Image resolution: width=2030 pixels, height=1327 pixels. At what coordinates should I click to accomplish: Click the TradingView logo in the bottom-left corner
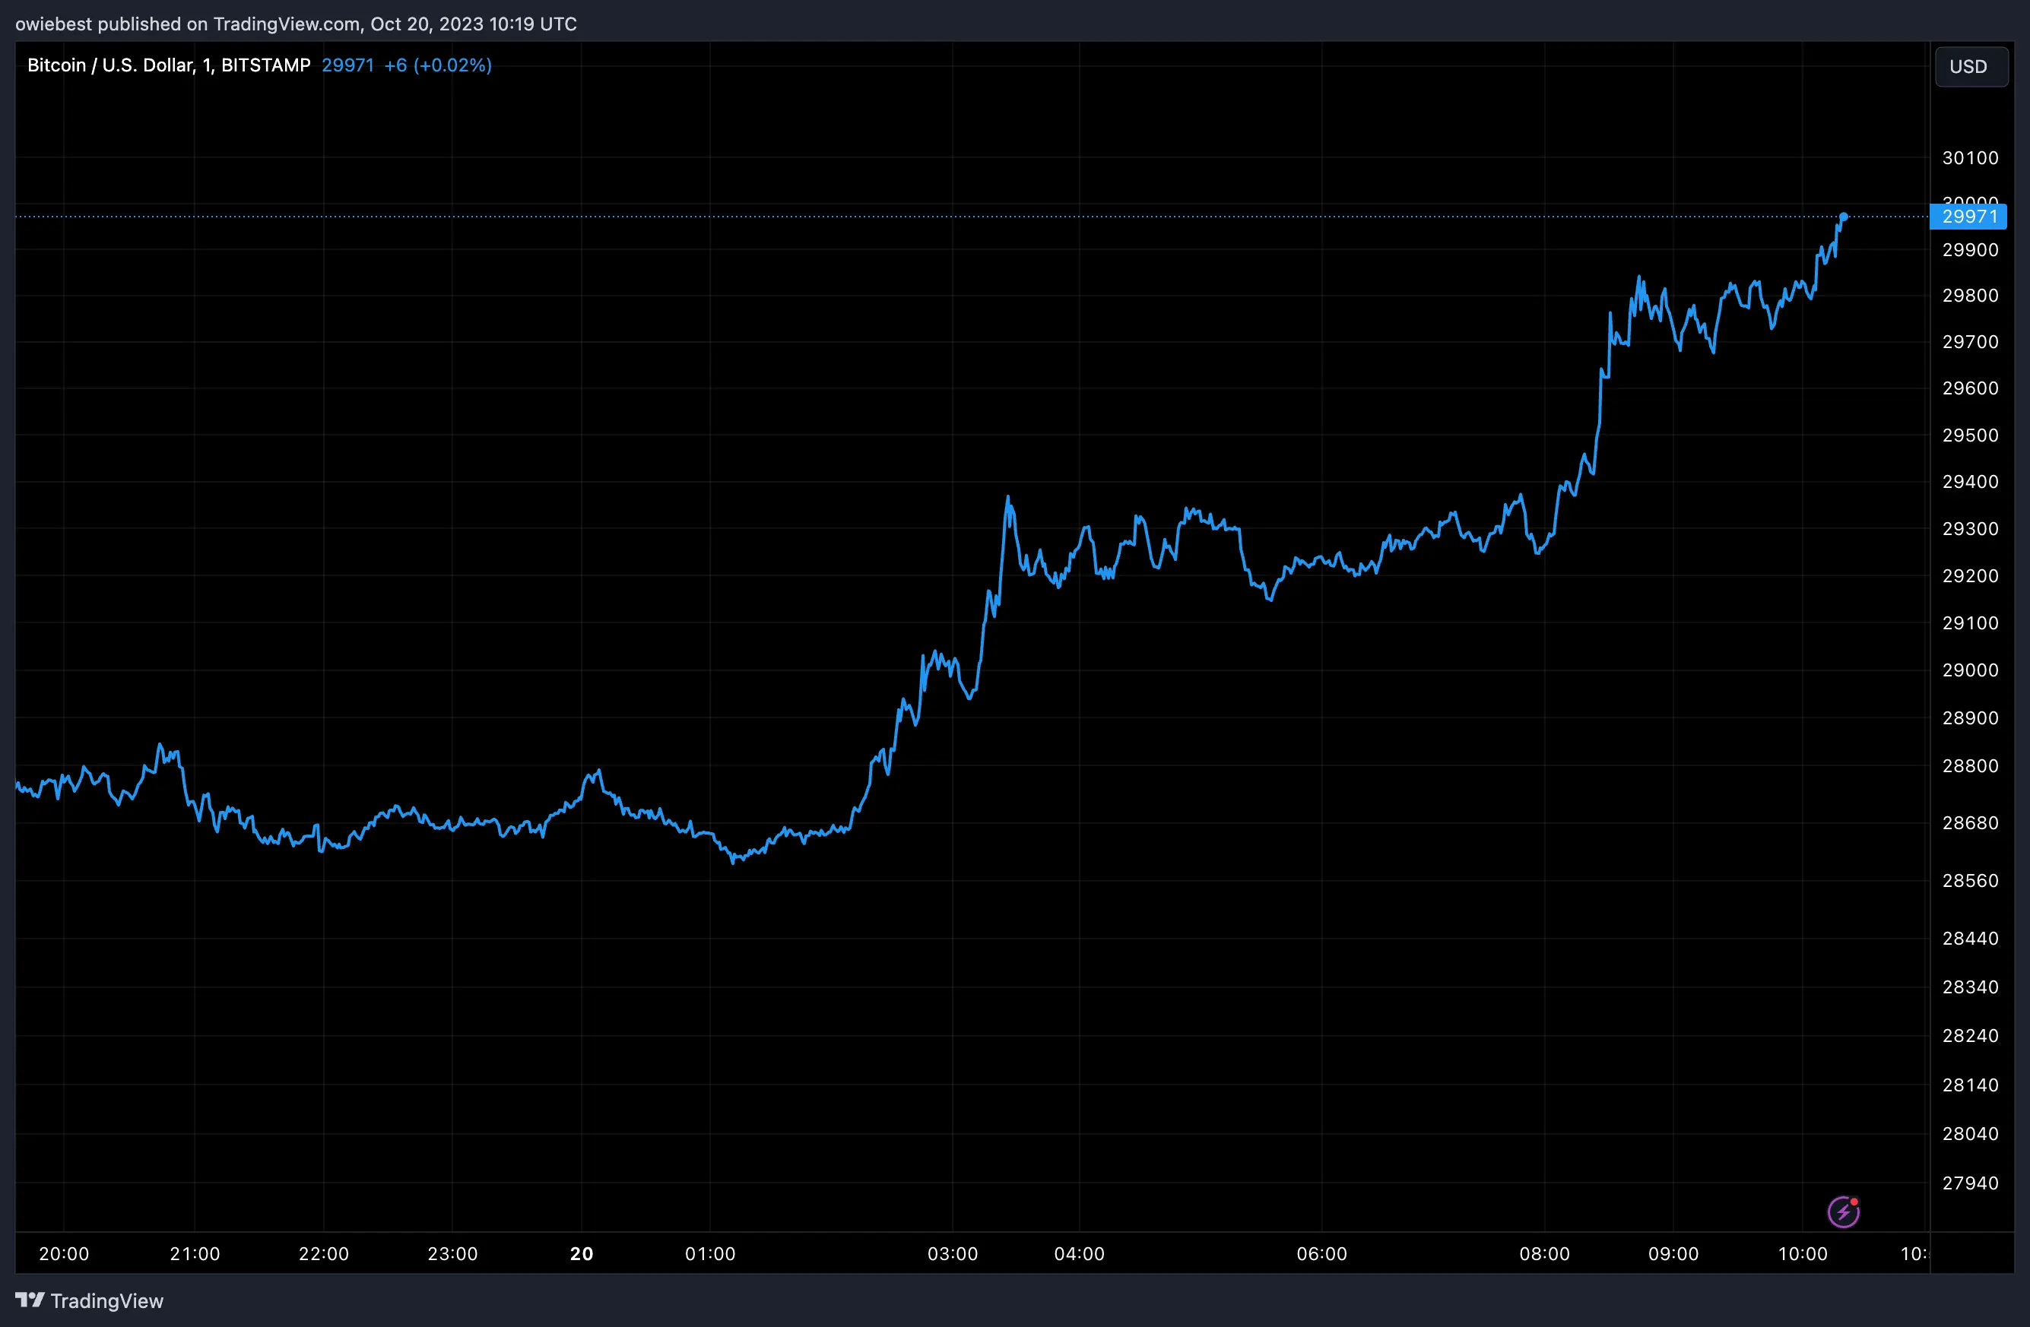(x=90, y=1300)
